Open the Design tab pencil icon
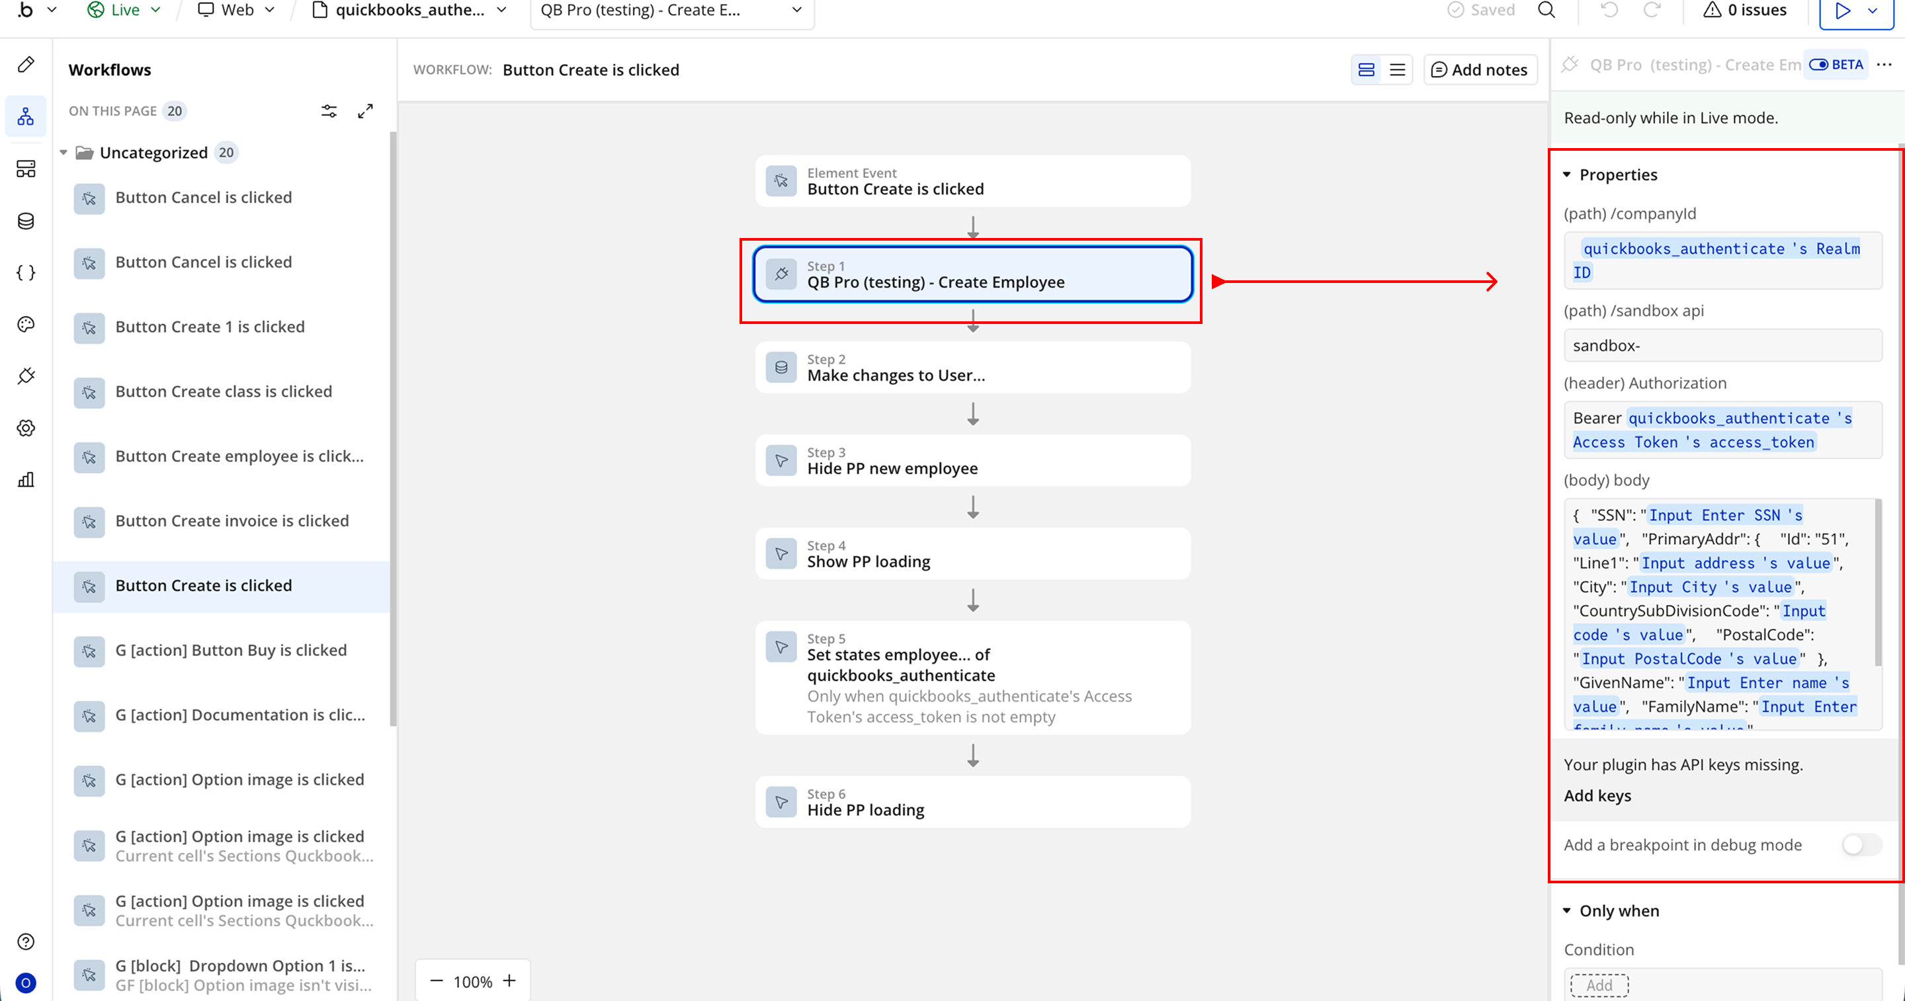Image resolution: width=1905 pixels, height=1001 pixels. (26, 64)
